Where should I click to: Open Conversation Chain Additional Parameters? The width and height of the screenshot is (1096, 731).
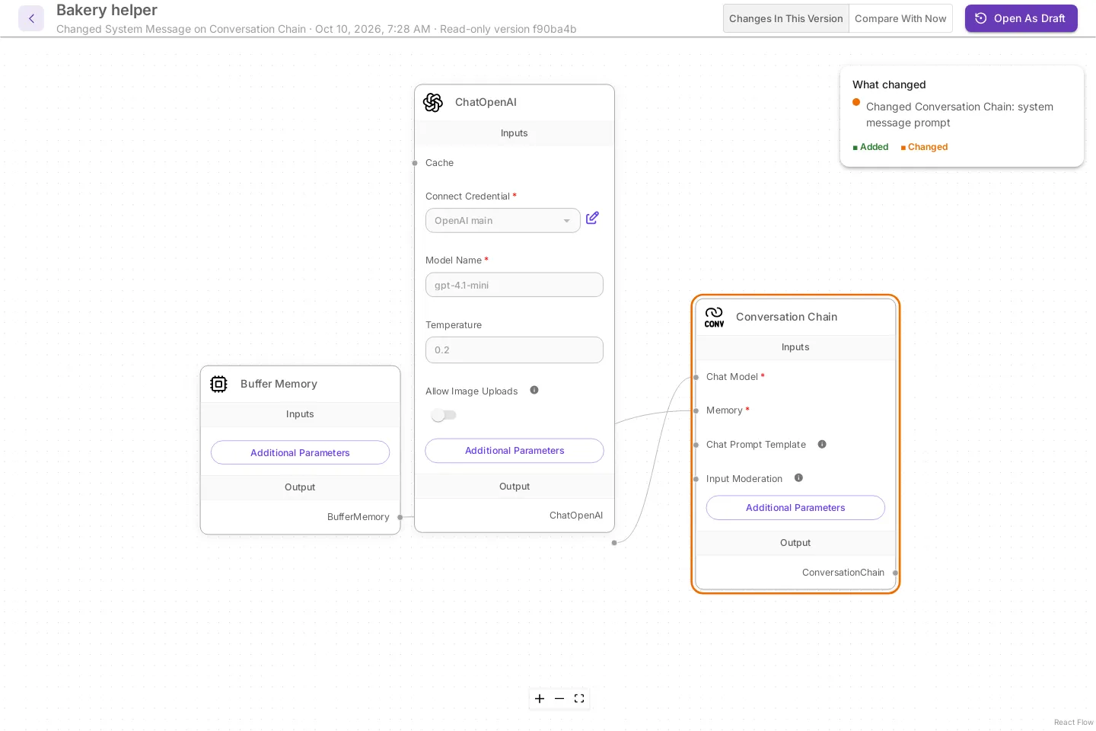(795, 508)
